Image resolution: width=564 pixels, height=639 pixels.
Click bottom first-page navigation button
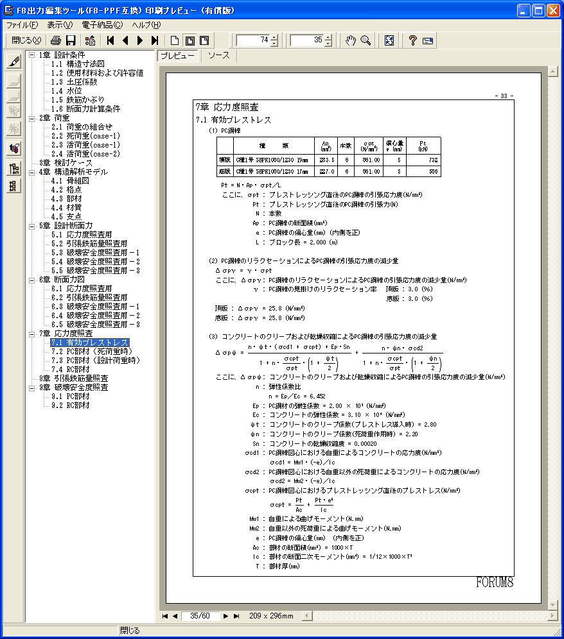164,616
